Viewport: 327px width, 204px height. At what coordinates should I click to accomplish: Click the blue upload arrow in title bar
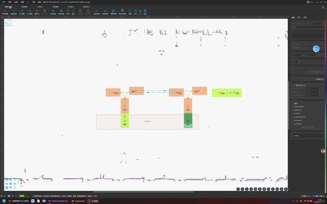28,2
